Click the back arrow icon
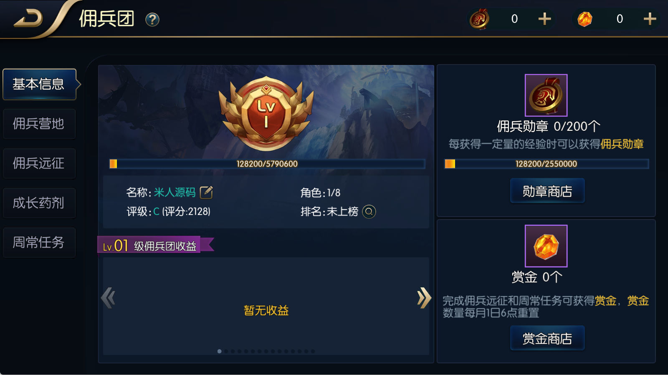This screenshot has width=668, height=375. pyautogui.click(x=28, y=19)
